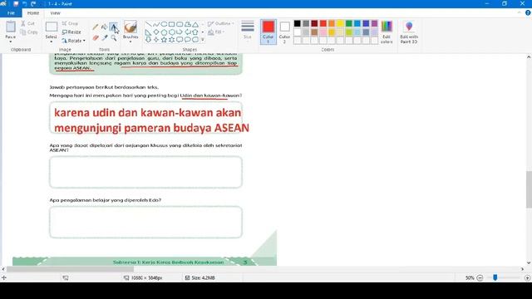Select the Eraser tool
This screenshot has width=532, height=299.
tap(96, 37)
